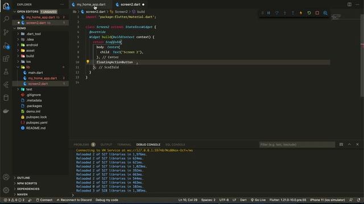This screenshot has height=204, width=364.
Task: Click the Connect status bar button
Action: pos(44,200)
